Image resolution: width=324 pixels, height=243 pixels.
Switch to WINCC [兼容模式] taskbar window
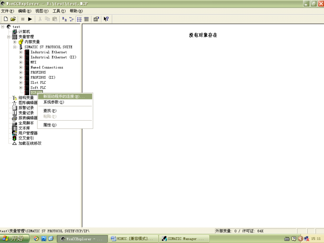(133, 239)
